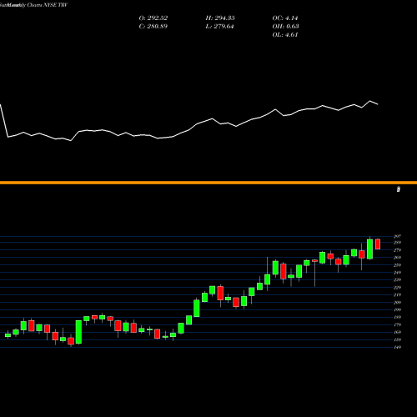Click the 'OL: 4.61' reading

[x=285, y=35]
